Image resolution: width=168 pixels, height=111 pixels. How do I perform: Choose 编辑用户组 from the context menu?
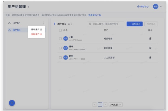click(x=36, y=29)
